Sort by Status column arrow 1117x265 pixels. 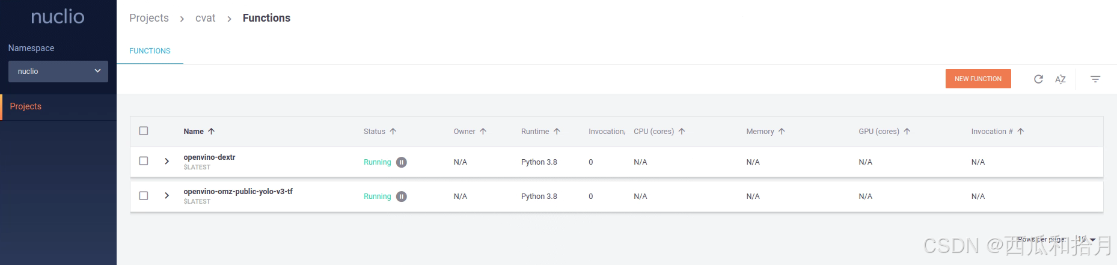point(393,132)
